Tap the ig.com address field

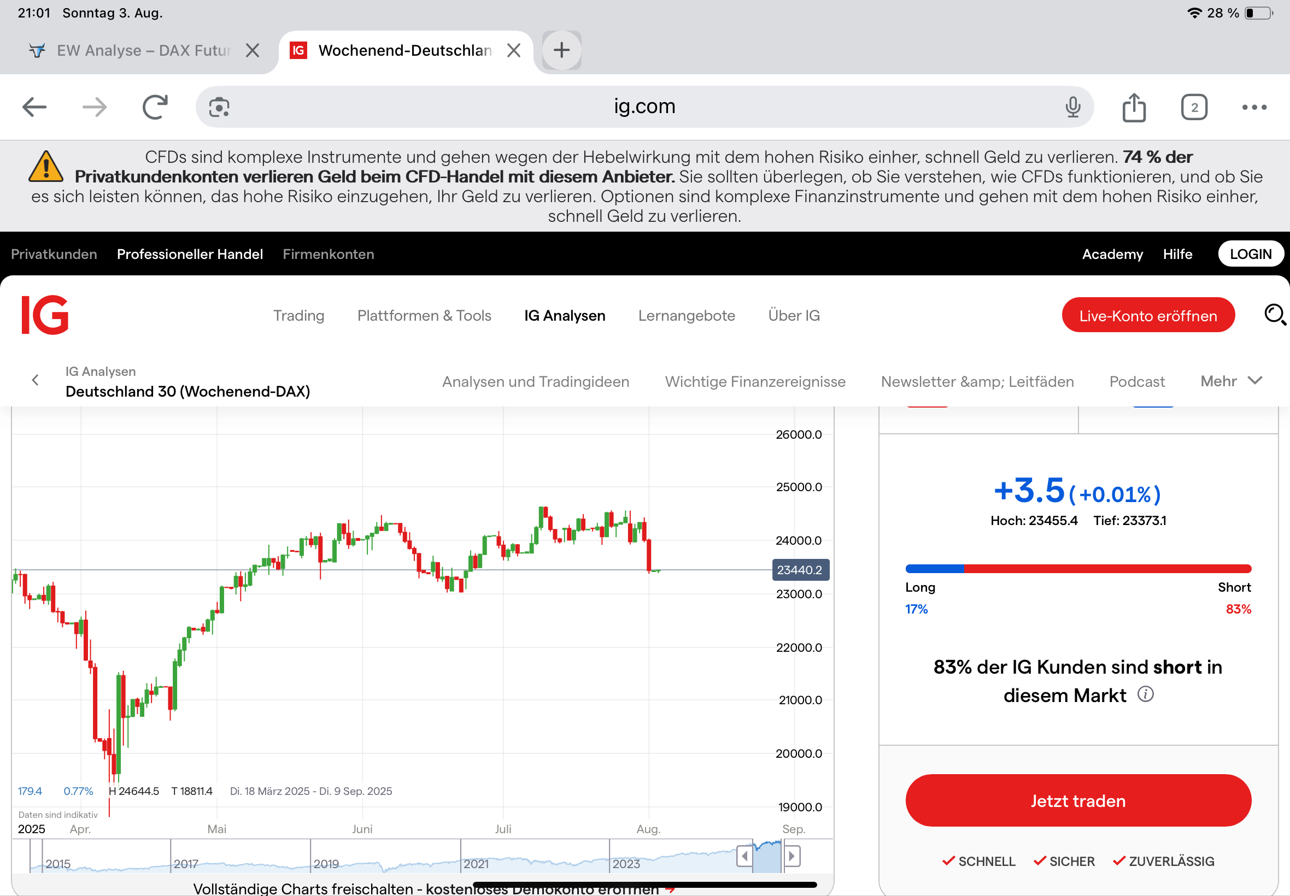click(644, 107)
